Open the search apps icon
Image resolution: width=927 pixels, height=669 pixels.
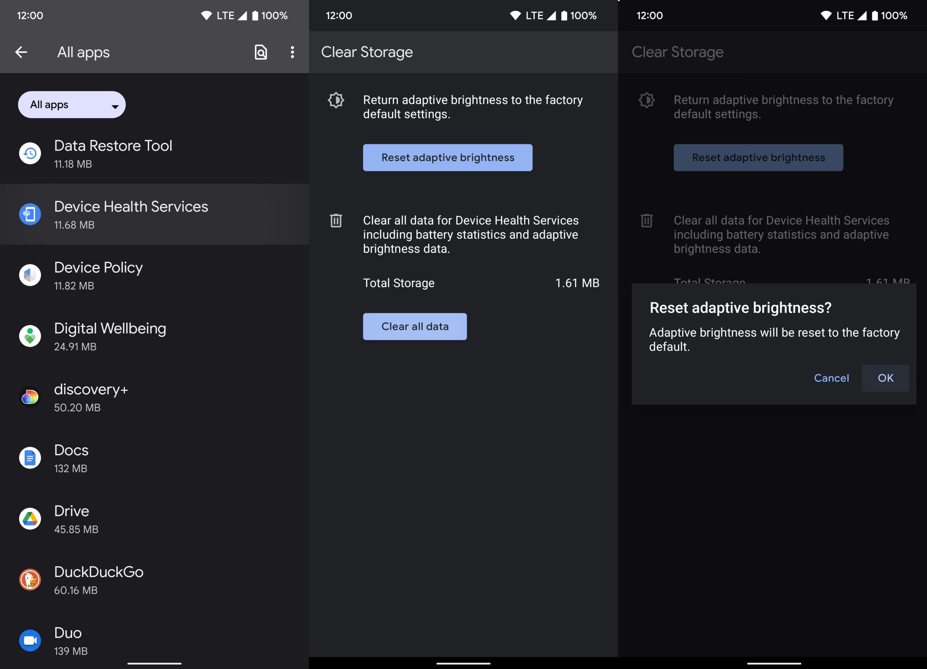point(261,52)
